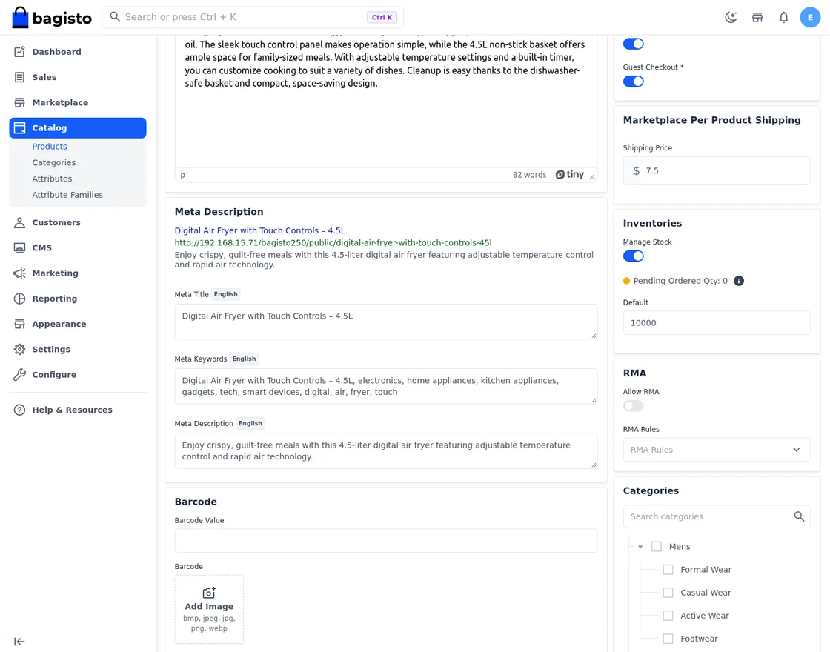830x652 pixels.
Task: Check the Casual Wear checkbox
Action: click(x=668, y=593)
